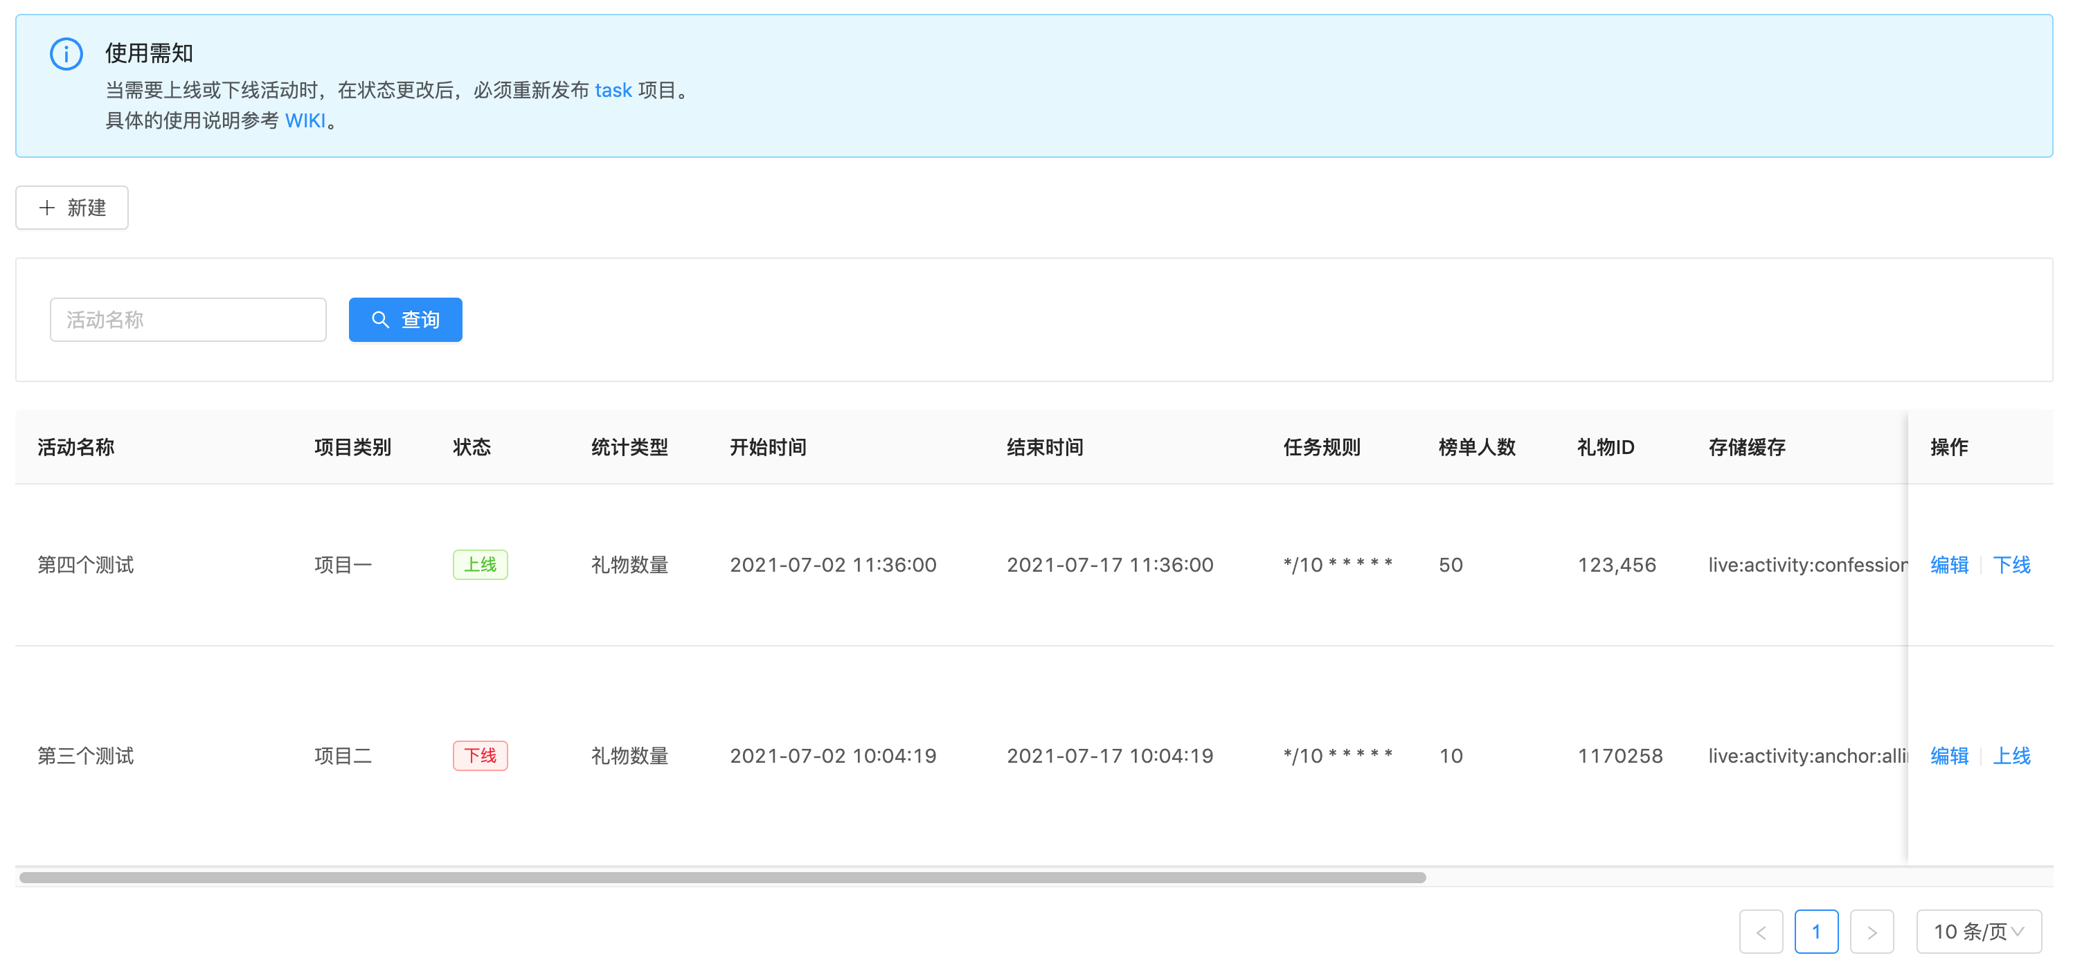This screenshot has width=2073, height=969.
Task: Click 下线 for 第四个测试 row
Action: (2012, 565)
